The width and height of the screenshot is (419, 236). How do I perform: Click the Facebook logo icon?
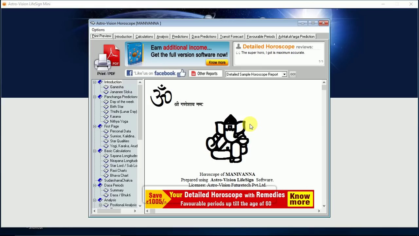pyautogui.click(x=129, y=73)
